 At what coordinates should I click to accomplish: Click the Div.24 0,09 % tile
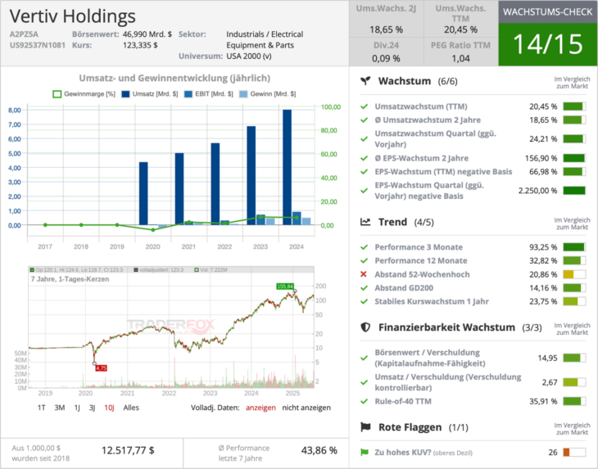(387, 52)
